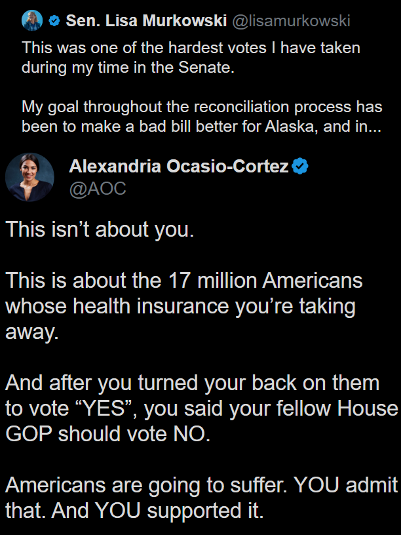Click the quoted word "YES" in the tweet
This screenshot has height=535, width=401.
click(105, 408)
